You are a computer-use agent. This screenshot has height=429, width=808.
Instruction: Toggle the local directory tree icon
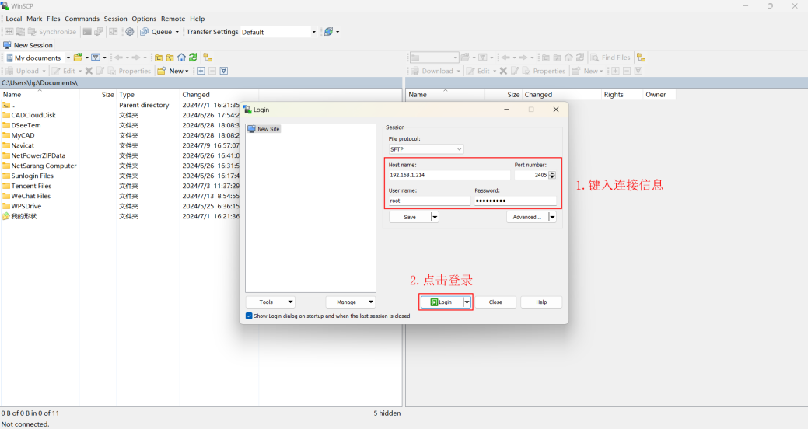click(x=208, y=58)
